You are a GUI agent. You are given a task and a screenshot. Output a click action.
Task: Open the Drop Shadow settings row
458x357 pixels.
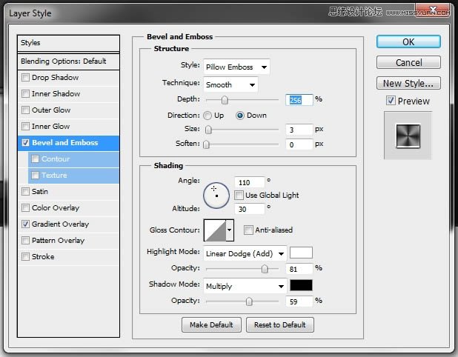tap(68, 77)
